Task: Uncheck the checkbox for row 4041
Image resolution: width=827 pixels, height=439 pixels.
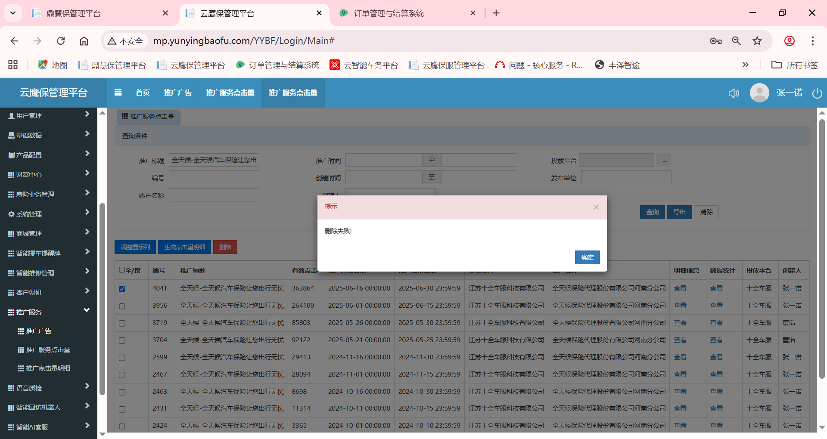Action: coord(122,289)
